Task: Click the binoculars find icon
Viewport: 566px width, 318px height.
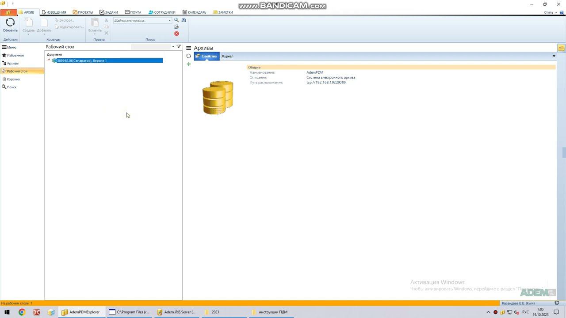Action: point(184,20)
